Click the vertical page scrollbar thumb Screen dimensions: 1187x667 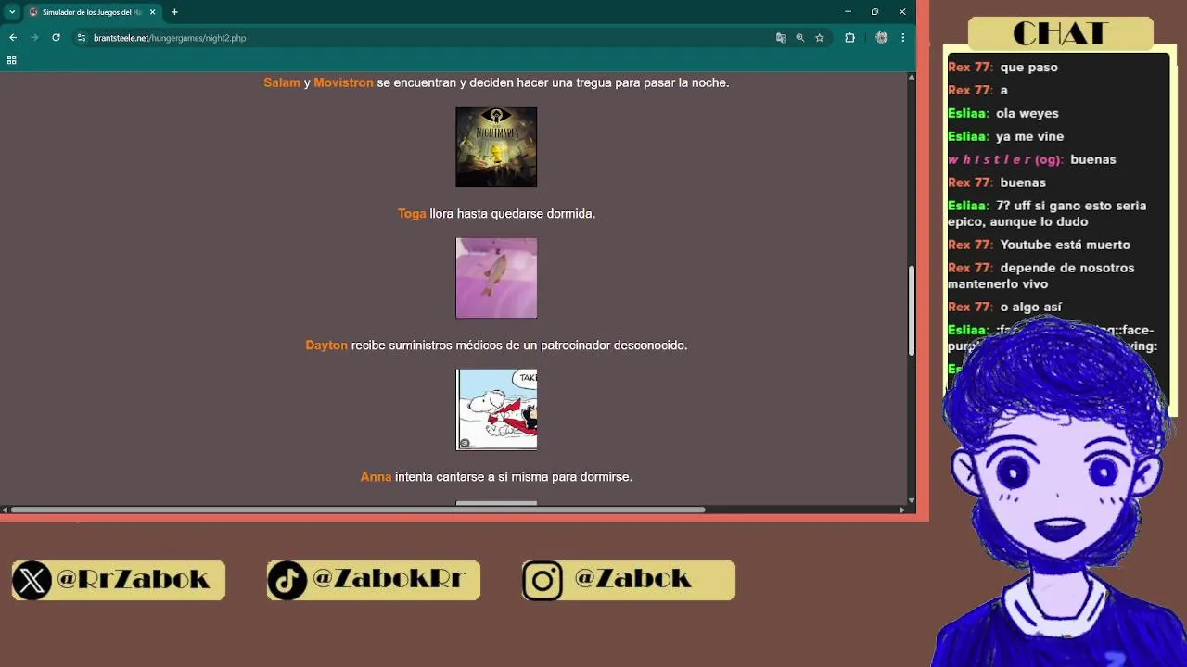coord(911,310)
